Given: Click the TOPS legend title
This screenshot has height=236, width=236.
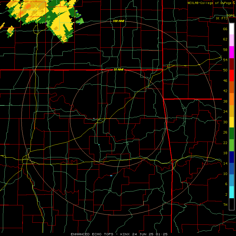Looking at the screenshot, I should pyautogui.click(x=230, y=15).
